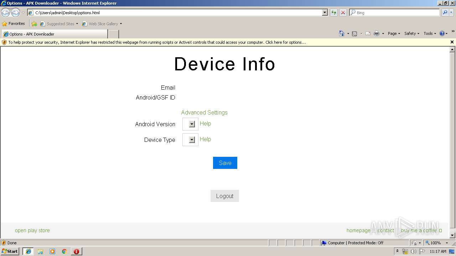Screen dimensions: 456x256
Task: Click Add to Favorites Bar icon
Action: point(34,24)
